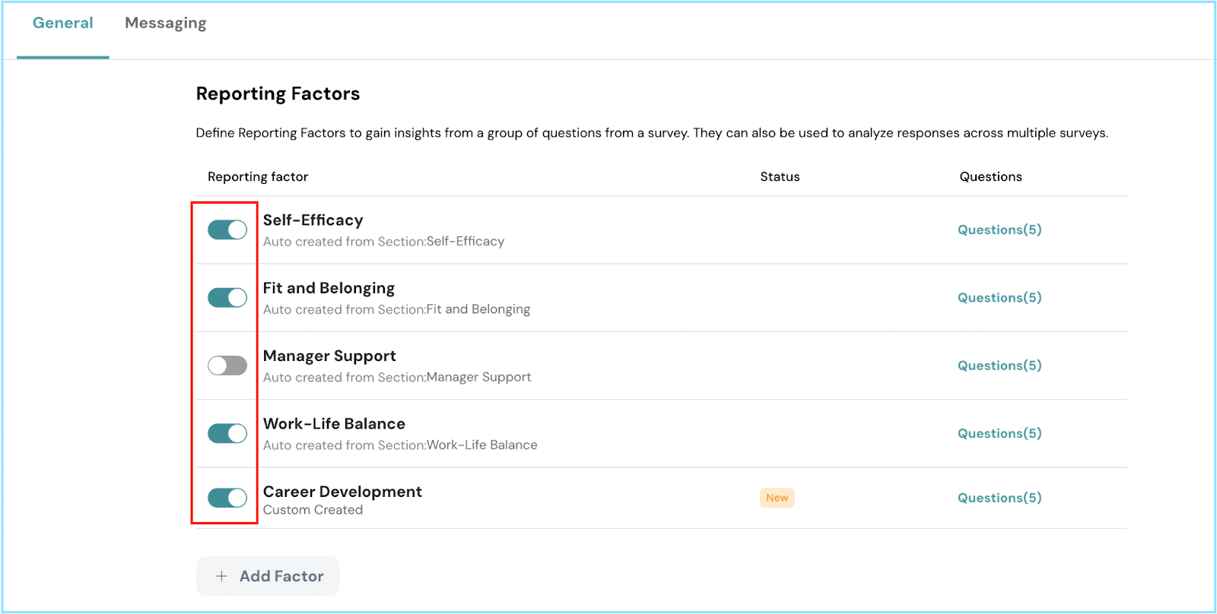
Task: Toggle the Career Development factor off
Action: [x=227, y=498]
